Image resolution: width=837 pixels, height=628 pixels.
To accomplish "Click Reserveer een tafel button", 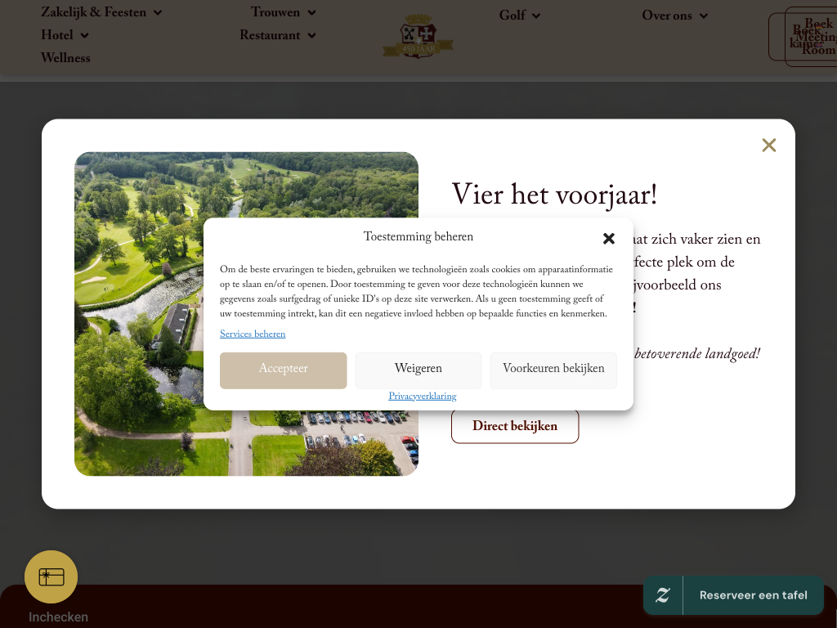I will pyautogui.click(x=753, y=595).
